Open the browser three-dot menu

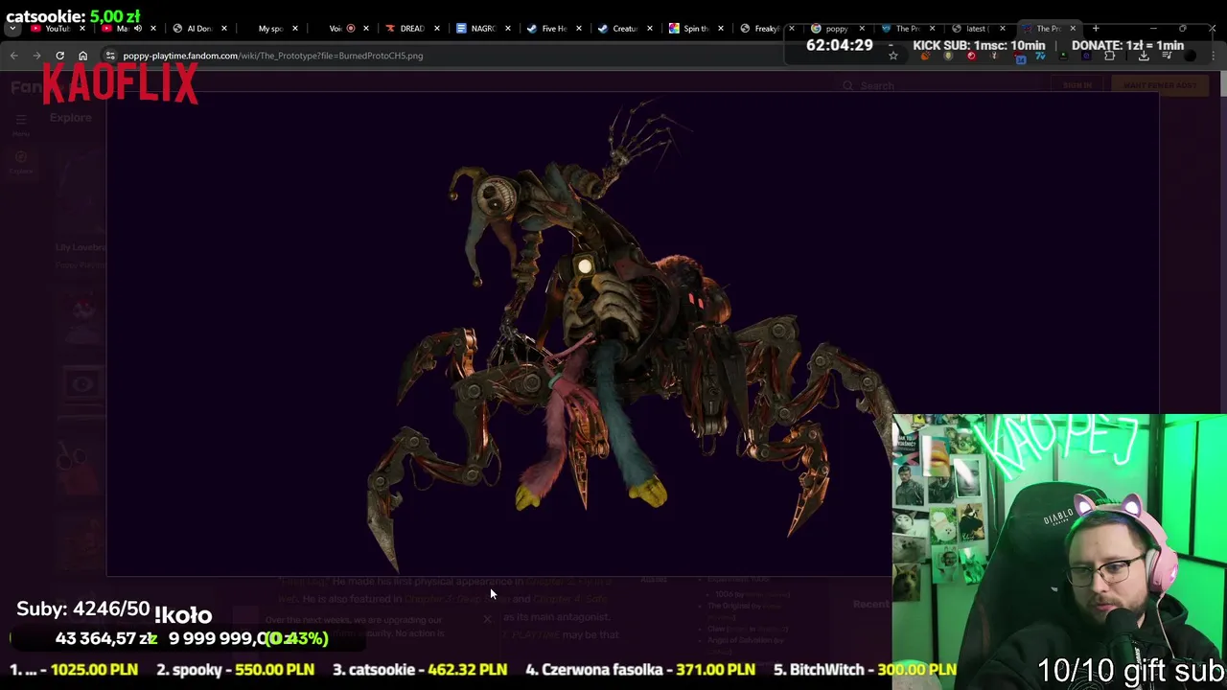point(1213,56)
